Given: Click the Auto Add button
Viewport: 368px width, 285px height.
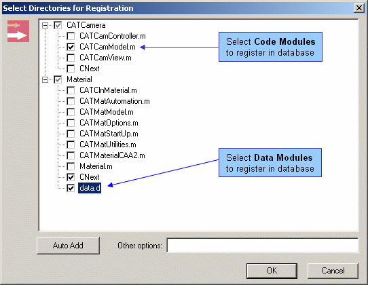Looking at the screenshot, I should click(68, 246).
